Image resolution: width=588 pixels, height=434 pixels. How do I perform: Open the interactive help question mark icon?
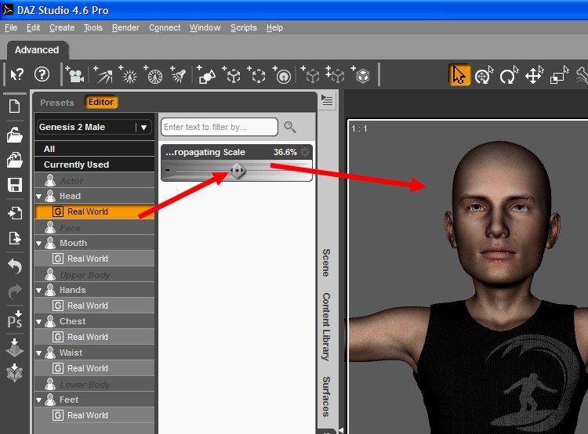pos(42,74)
